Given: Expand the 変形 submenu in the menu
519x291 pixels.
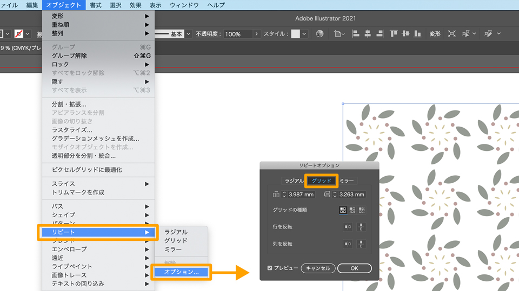Looking at the screenshot, I should click(98, 16).
